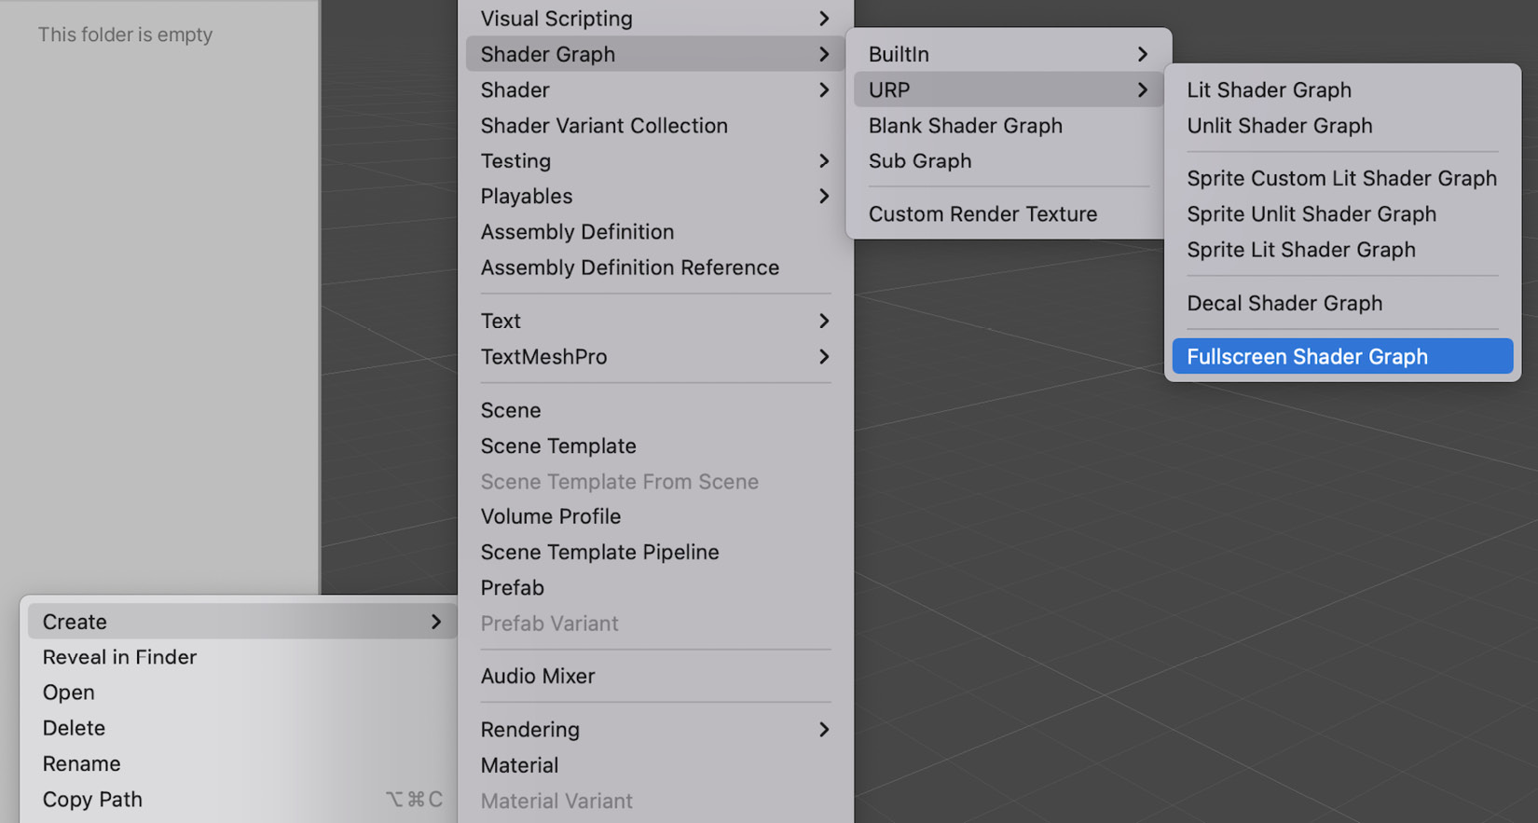This screenshot has height=823, width=1538.
Task: Click the Rendering submenu chevron
Action: (x=824, y=729)
